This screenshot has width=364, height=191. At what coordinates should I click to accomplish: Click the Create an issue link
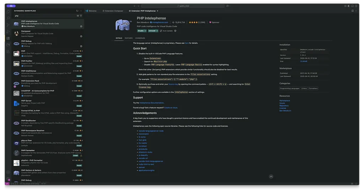(x=171, y=108)
